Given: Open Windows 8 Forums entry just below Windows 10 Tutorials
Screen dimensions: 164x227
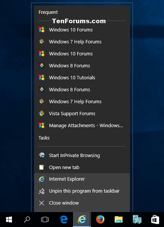Looking at the screenshot, I should click(x=82, y=90).
